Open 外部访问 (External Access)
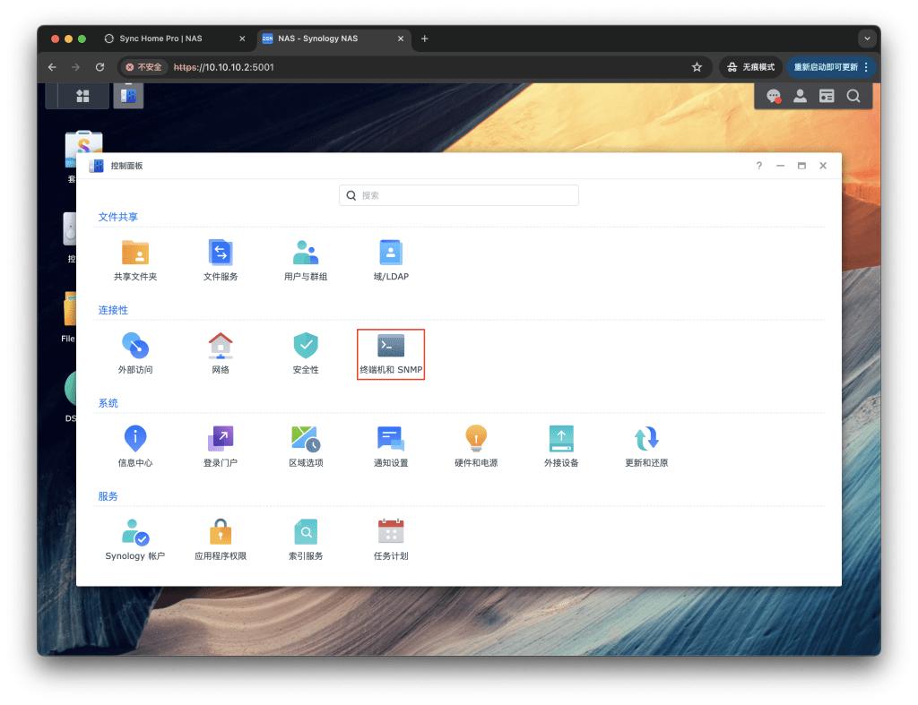This screenshot has width=918, height=705. 135,353
